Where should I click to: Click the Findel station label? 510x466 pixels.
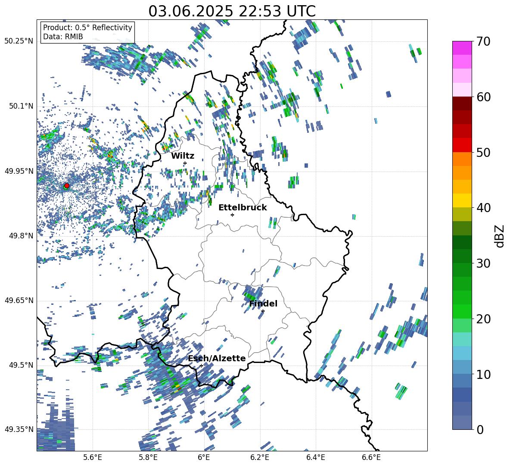pos(263,303)
